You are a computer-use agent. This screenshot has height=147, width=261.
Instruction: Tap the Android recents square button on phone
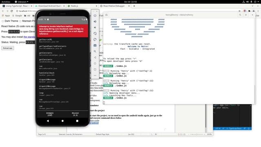tap(77, 121)
